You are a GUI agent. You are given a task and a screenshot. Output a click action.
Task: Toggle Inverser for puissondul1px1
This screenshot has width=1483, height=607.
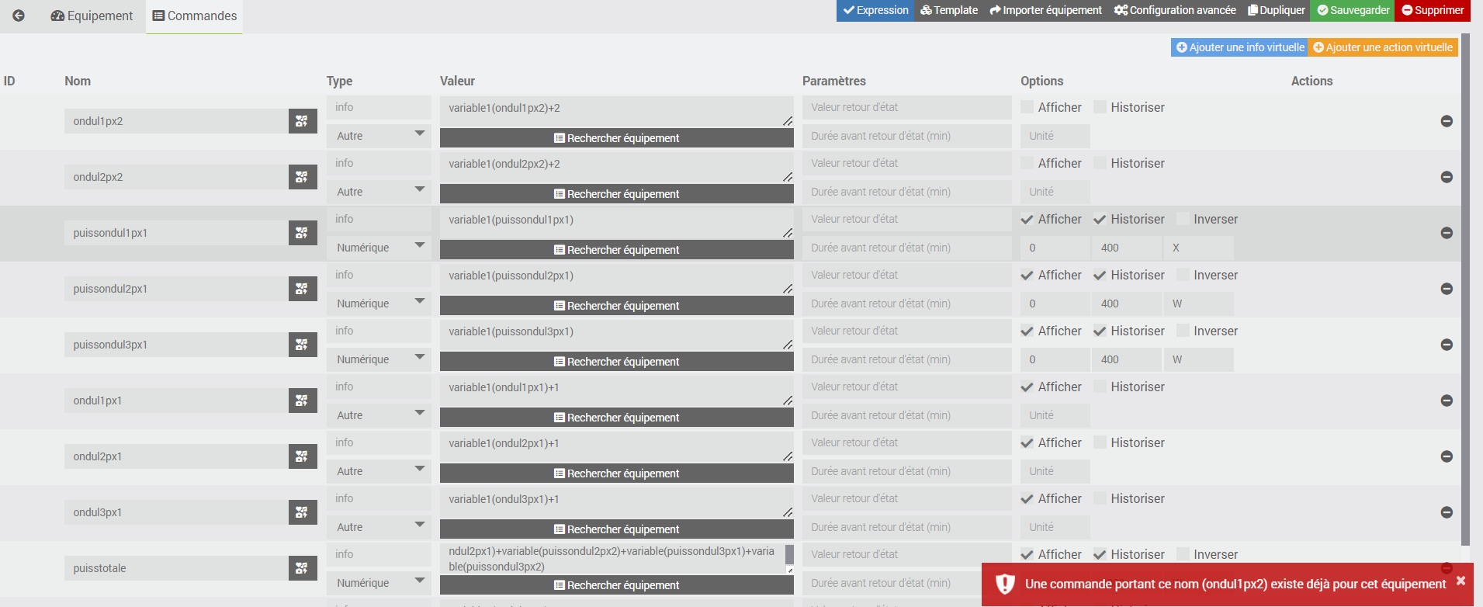1183,219
